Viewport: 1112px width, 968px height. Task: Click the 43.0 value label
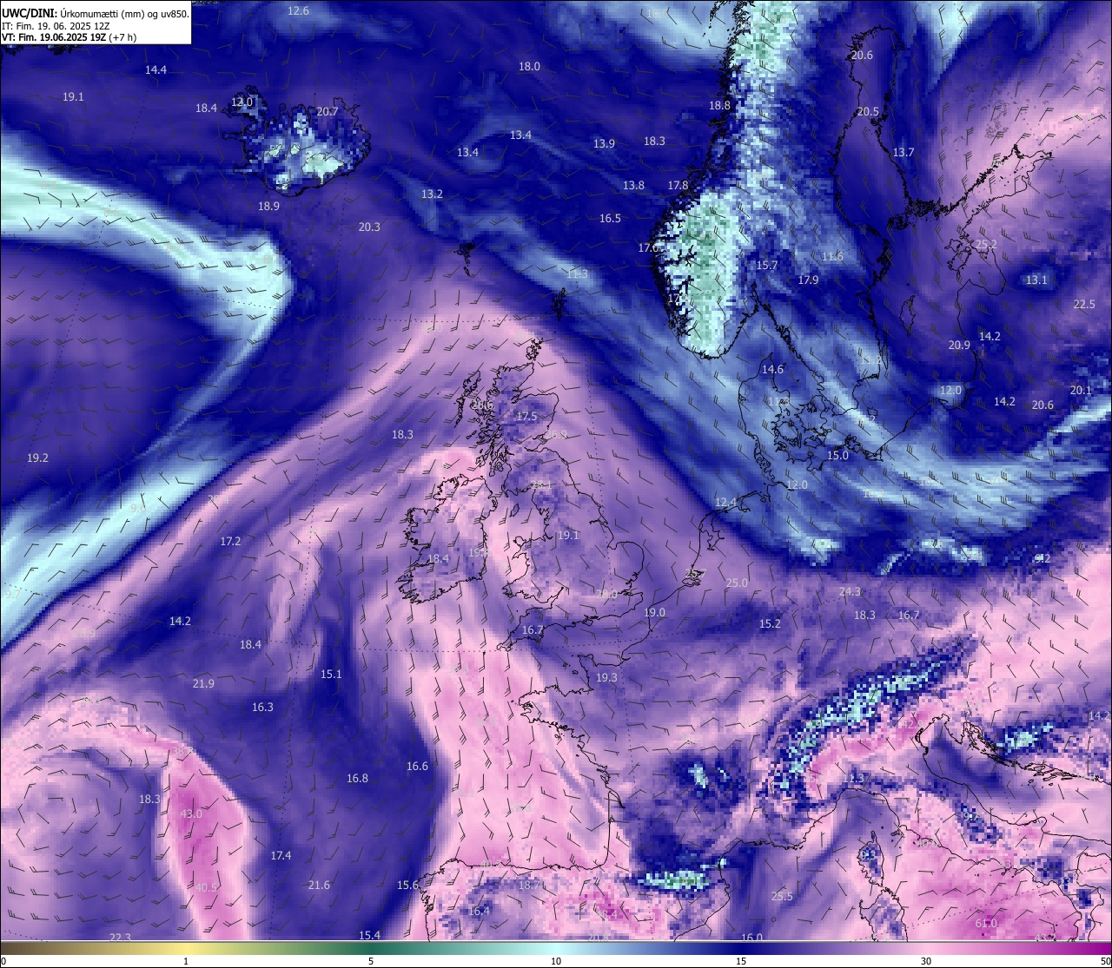(191, 813)
